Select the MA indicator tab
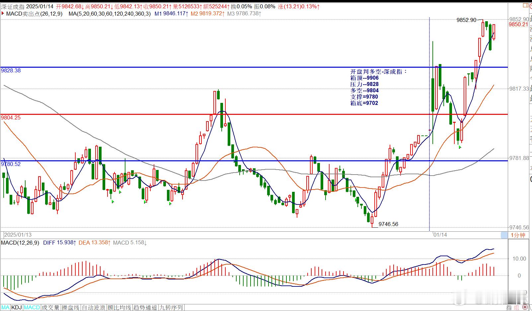The width and height of the screenshot is (532, 311). [6, 308]
